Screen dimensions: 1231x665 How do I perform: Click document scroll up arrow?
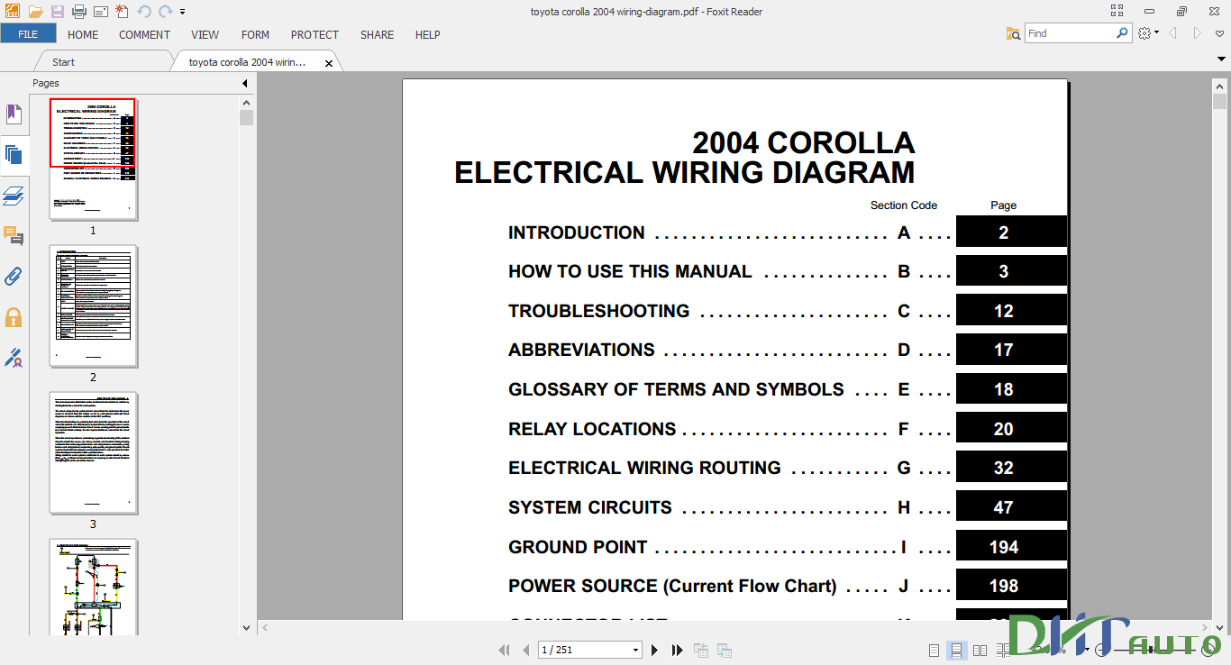(1219, 87)
